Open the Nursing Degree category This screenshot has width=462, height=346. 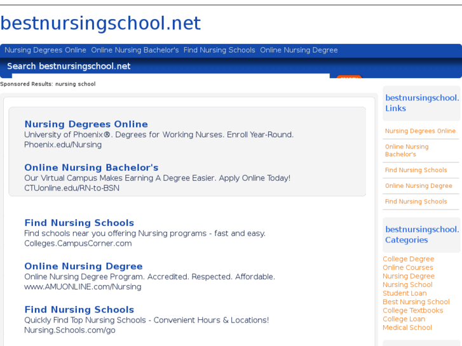(409, 276)
